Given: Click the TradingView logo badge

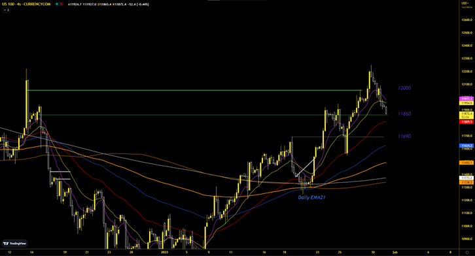Looking at the screenshot, I should click(x=15, y=244).
